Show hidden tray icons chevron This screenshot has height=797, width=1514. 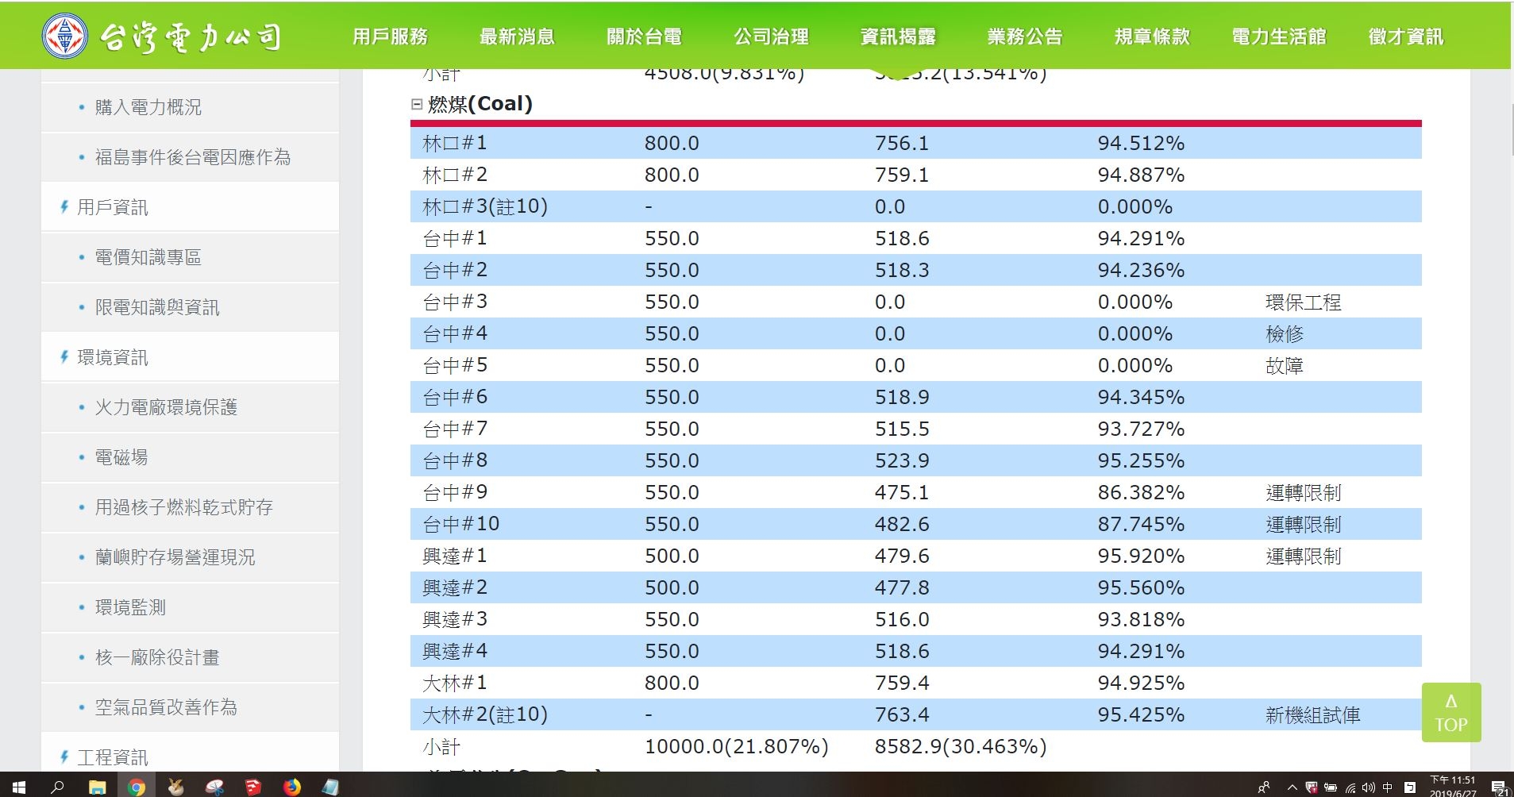(x=1292, y=787)
